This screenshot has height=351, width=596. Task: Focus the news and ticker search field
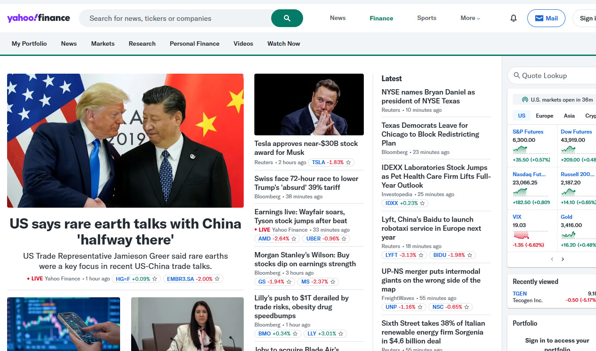click(x=175, y=18)
